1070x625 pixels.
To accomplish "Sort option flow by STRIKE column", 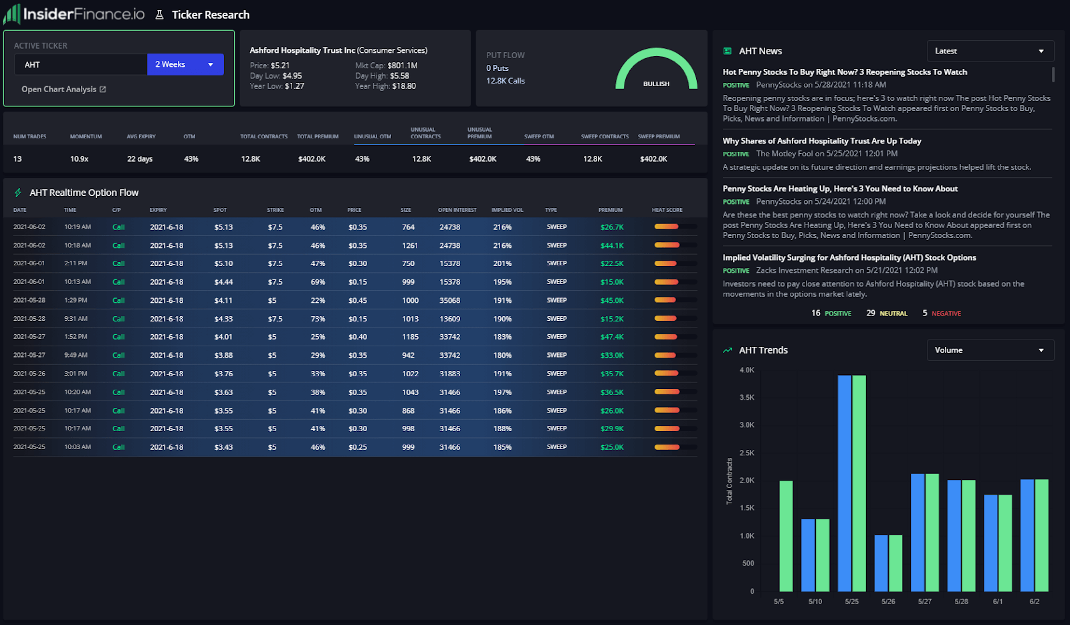I will coord(276,210).
